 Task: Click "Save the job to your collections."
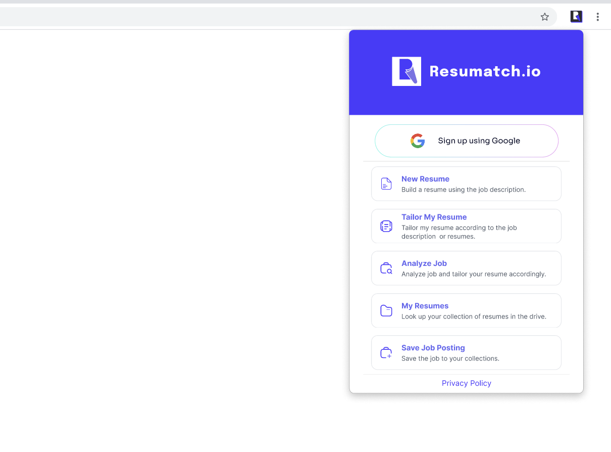click(450, 358)
